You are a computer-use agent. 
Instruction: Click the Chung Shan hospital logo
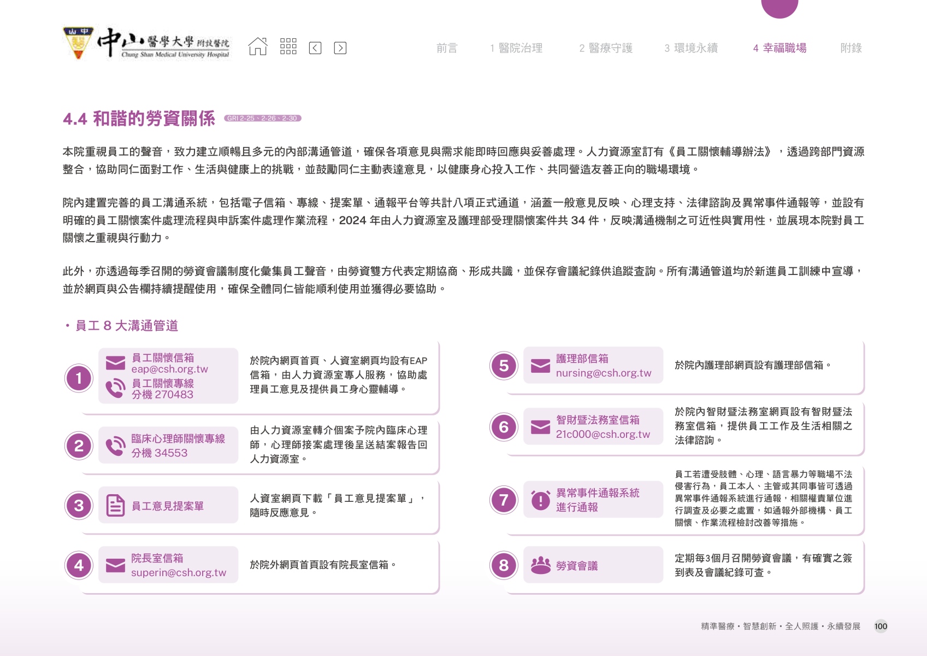[x=146, y=43]
